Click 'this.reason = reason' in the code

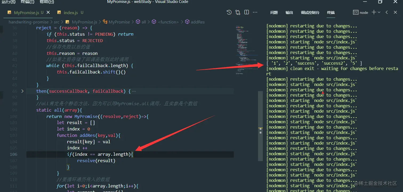pyautogui.click(x=72, y=53)
